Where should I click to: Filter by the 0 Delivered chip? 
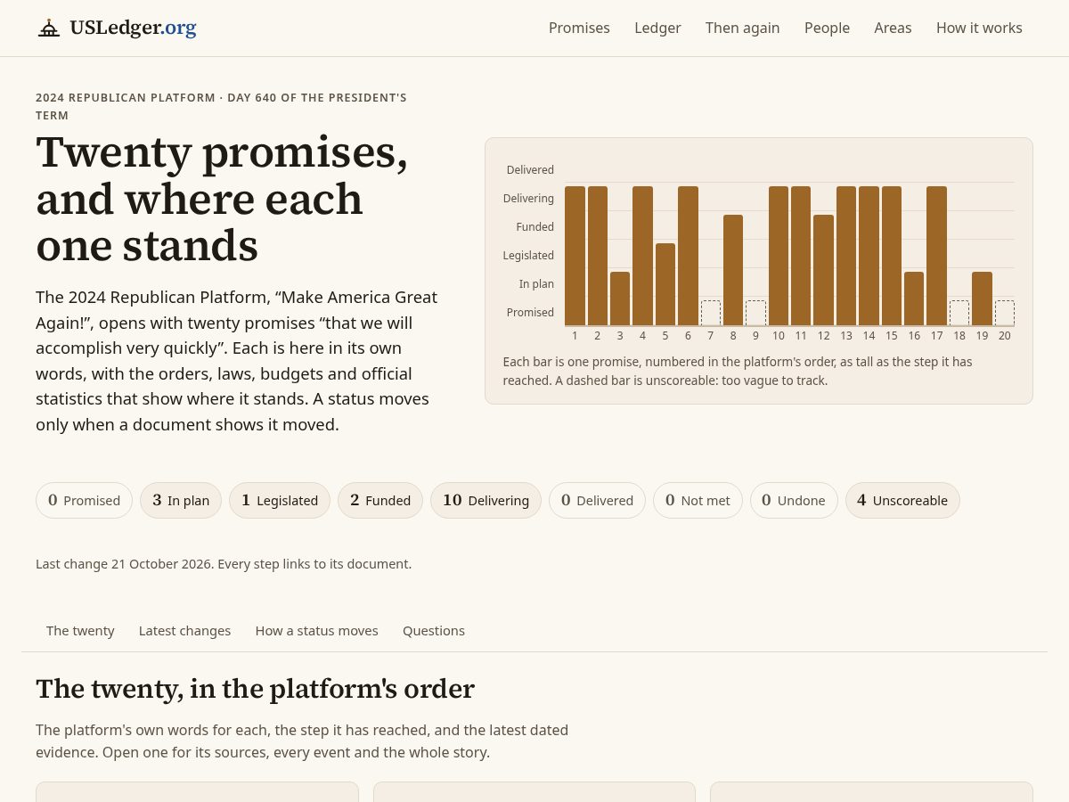tap(597, 500)
